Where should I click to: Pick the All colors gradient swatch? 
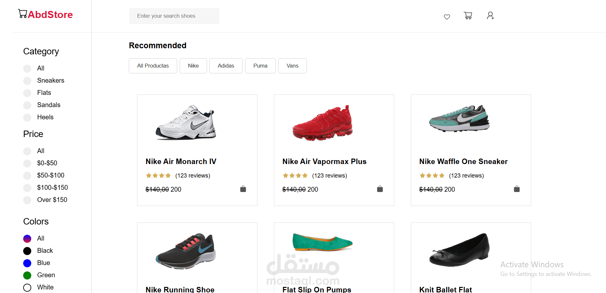[x=27, y=239]
